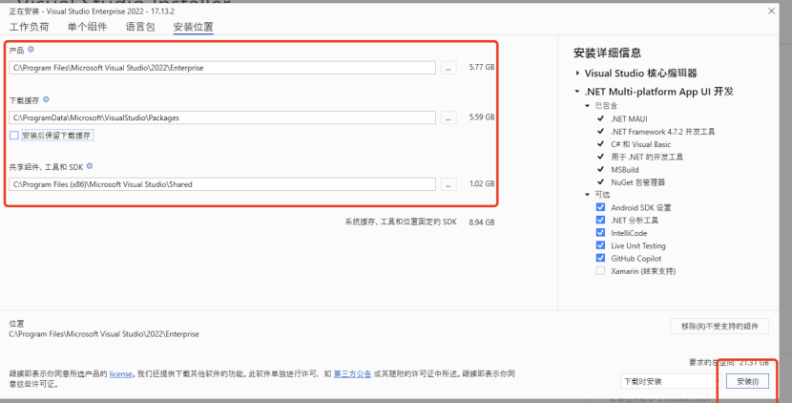This screenshot has width=792, height=403.
Task: Click the 8.94 GB size value
Action: pyautogui.click(x=481, y=222)
